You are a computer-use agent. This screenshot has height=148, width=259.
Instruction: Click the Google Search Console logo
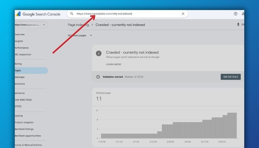coord(38,14)
